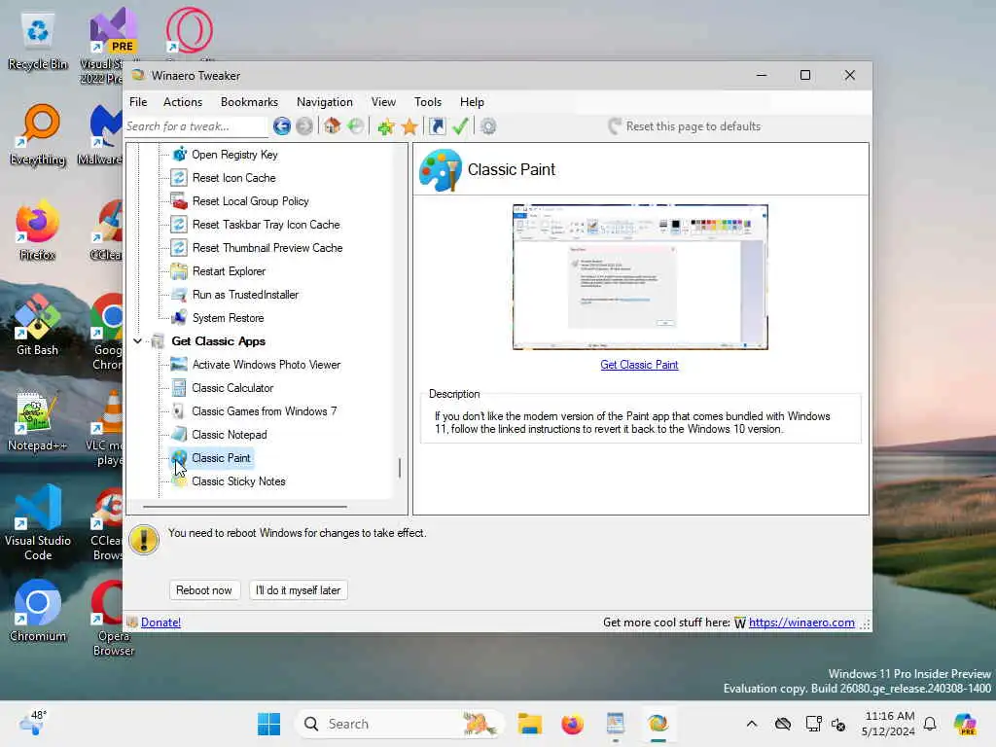Open bookmarks via the yellow star icon
996x747 pixels.
point(409,126)
